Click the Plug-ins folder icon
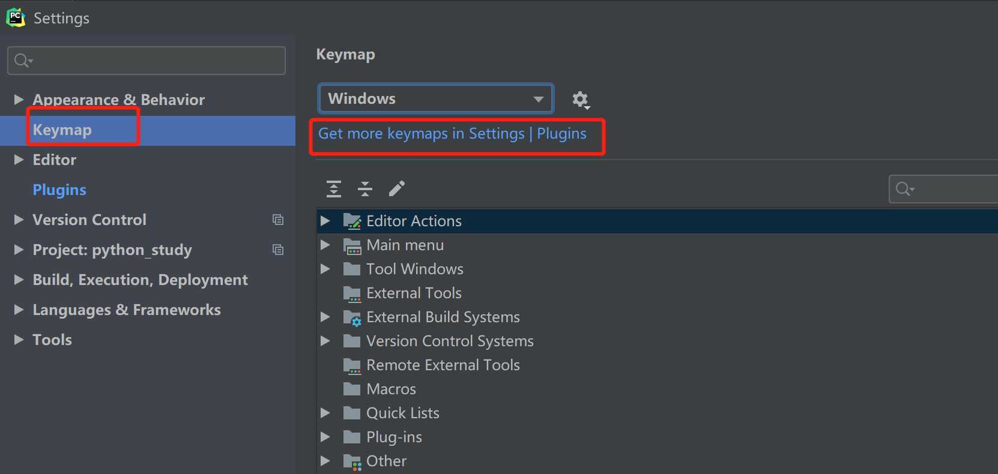This screenshot has width=998, height=474. click(x=352, y=437)
